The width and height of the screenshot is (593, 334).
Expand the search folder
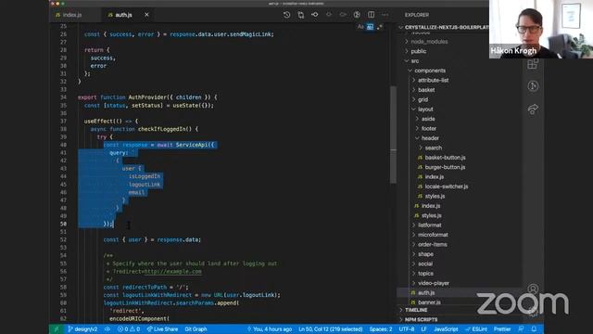pyautogui.click(x=434, y=148)
